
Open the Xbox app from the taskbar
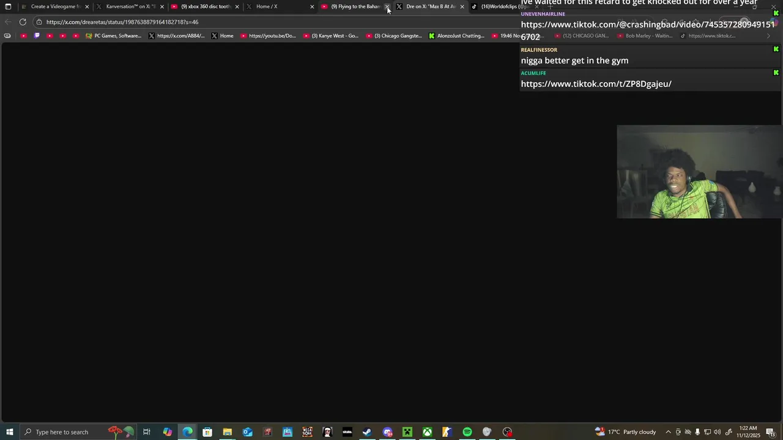coord(427,432)
